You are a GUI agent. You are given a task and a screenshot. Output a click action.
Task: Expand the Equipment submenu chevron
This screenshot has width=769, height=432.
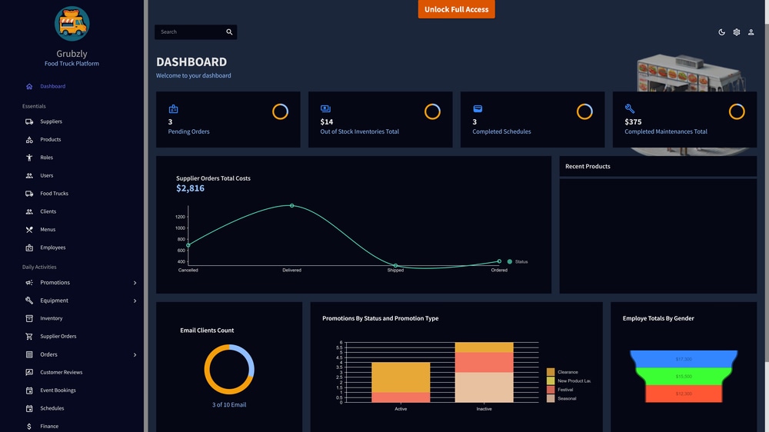click(135, 301)
